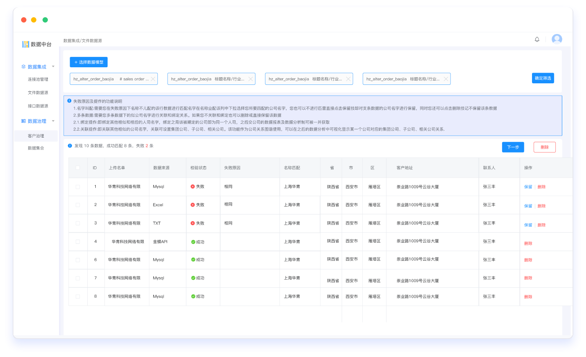
Task: Click the 选择数据模型 button
Action: coord(88,62)
